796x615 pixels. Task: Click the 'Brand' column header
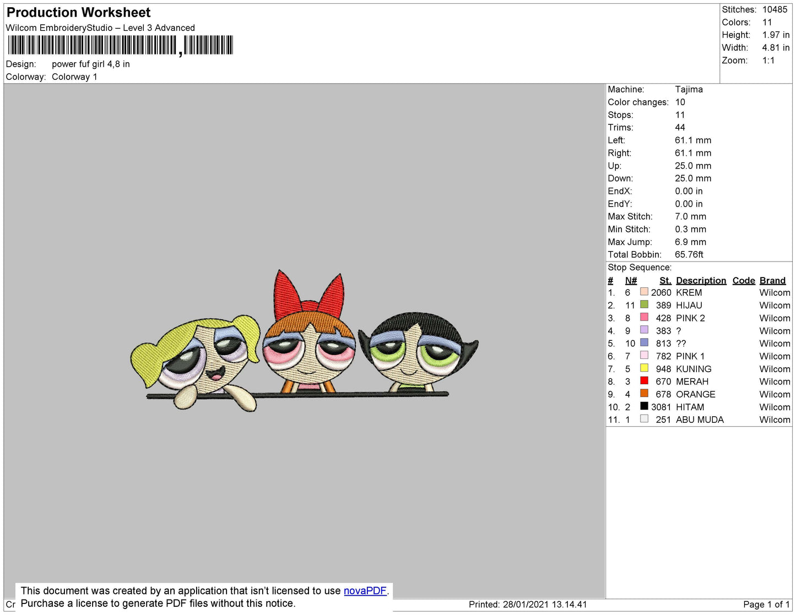pos(772,281)
